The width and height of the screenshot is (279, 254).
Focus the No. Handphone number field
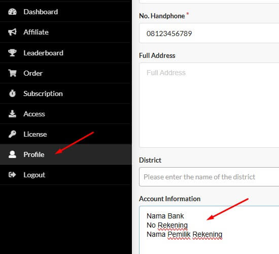209,33
